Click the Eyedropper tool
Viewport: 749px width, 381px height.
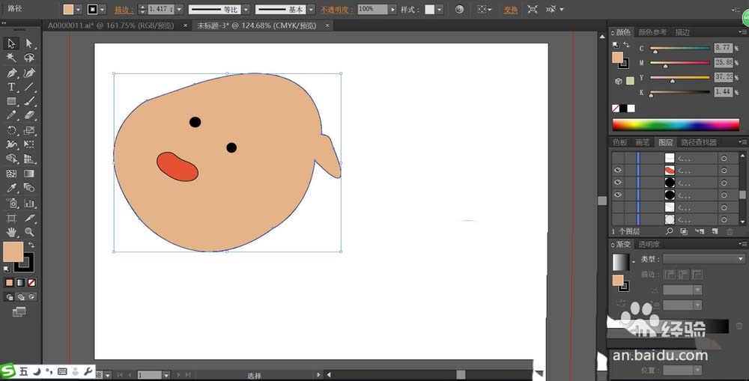pos(11,188)
